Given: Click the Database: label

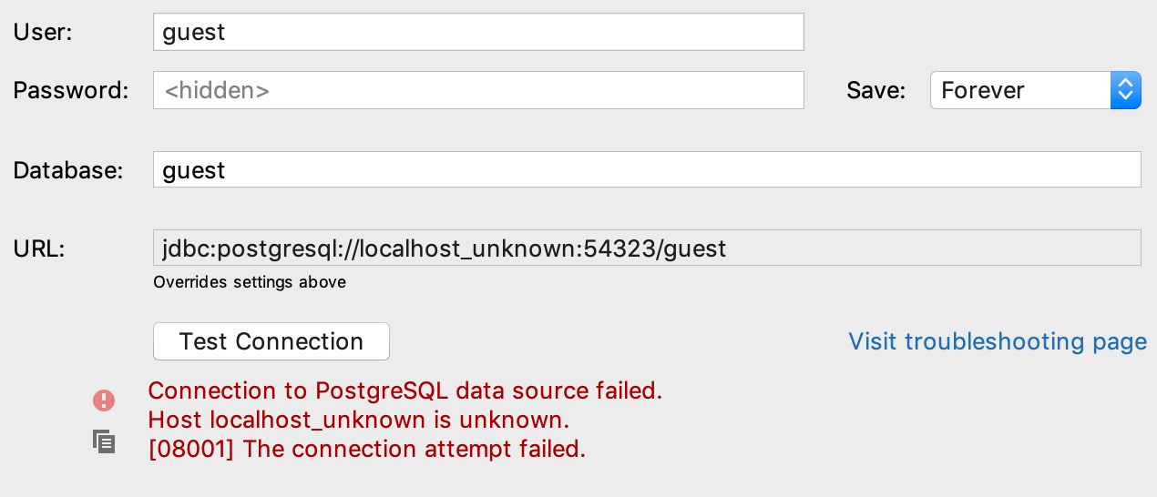Looking at the screenshot, I should [x=68, y=169].
